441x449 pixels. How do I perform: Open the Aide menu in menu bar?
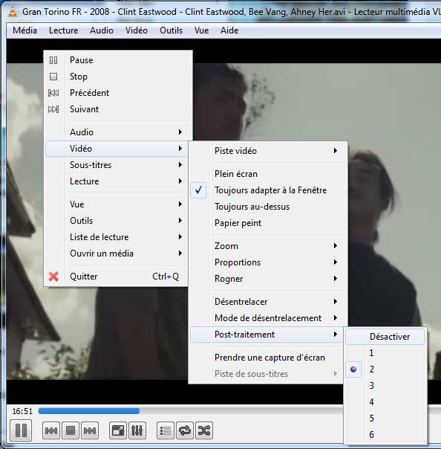coord(229,30)
